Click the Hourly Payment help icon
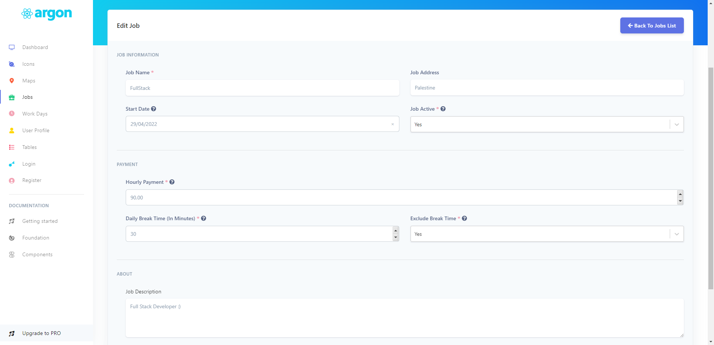Viewport: 714px width, 345px height. (172, 182)
